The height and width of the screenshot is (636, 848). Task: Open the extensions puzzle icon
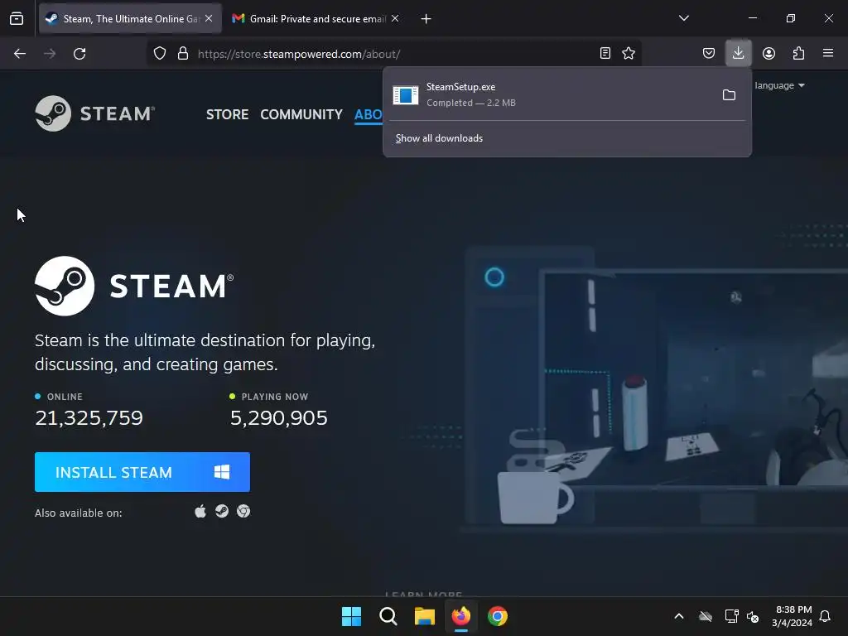coord(798,53)
